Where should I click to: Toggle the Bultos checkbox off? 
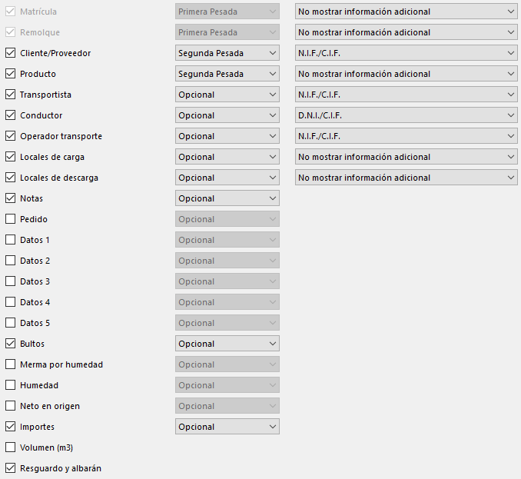(10, 344)
